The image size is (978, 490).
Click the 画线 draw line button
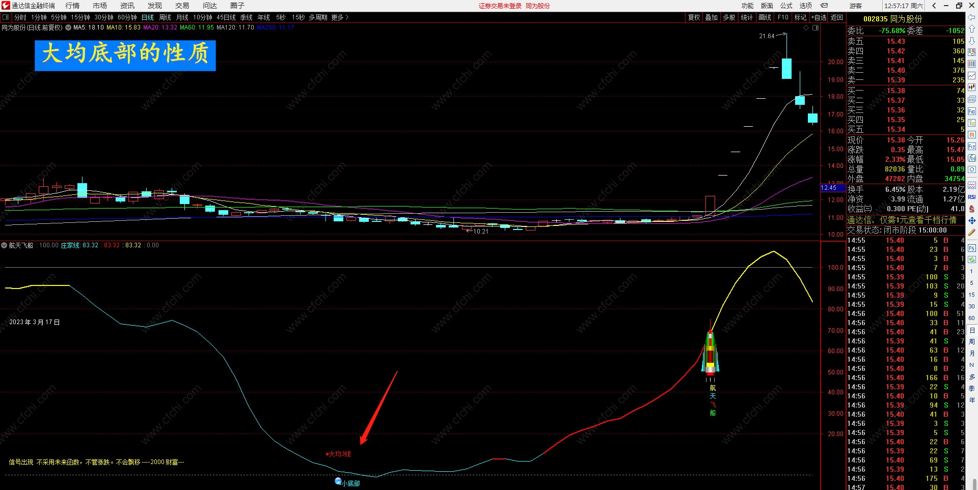click(765, 17)
